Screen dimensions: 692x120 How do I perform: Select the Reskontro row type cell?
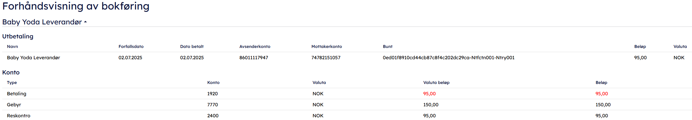coord(19,116)
